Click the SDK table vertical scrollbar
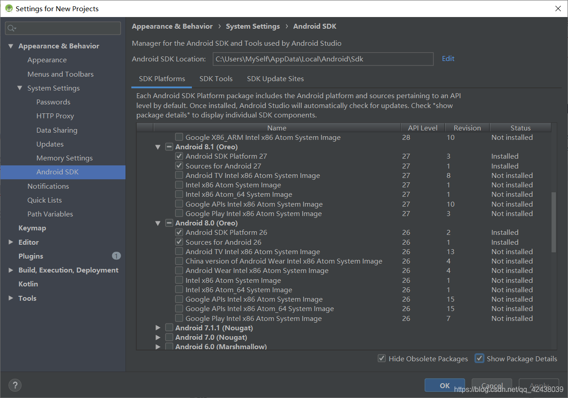The image size is (568, 398). pyautogui.click(x=554, y=222)
